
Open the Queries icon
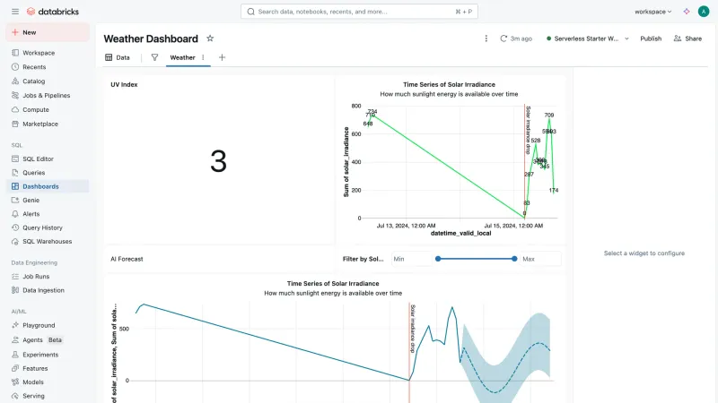pyautogui.click(x=15, y=173)
